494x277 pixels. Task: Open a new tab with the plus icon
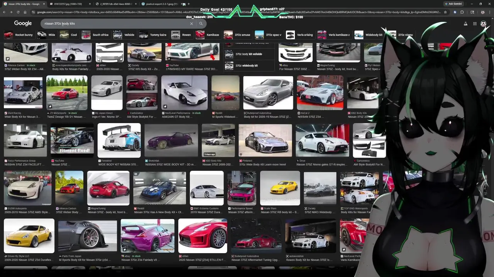coord(188,4)
